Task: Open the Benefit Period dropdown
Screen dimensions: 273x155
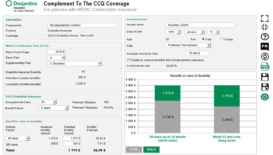Action: pos(66,108)
